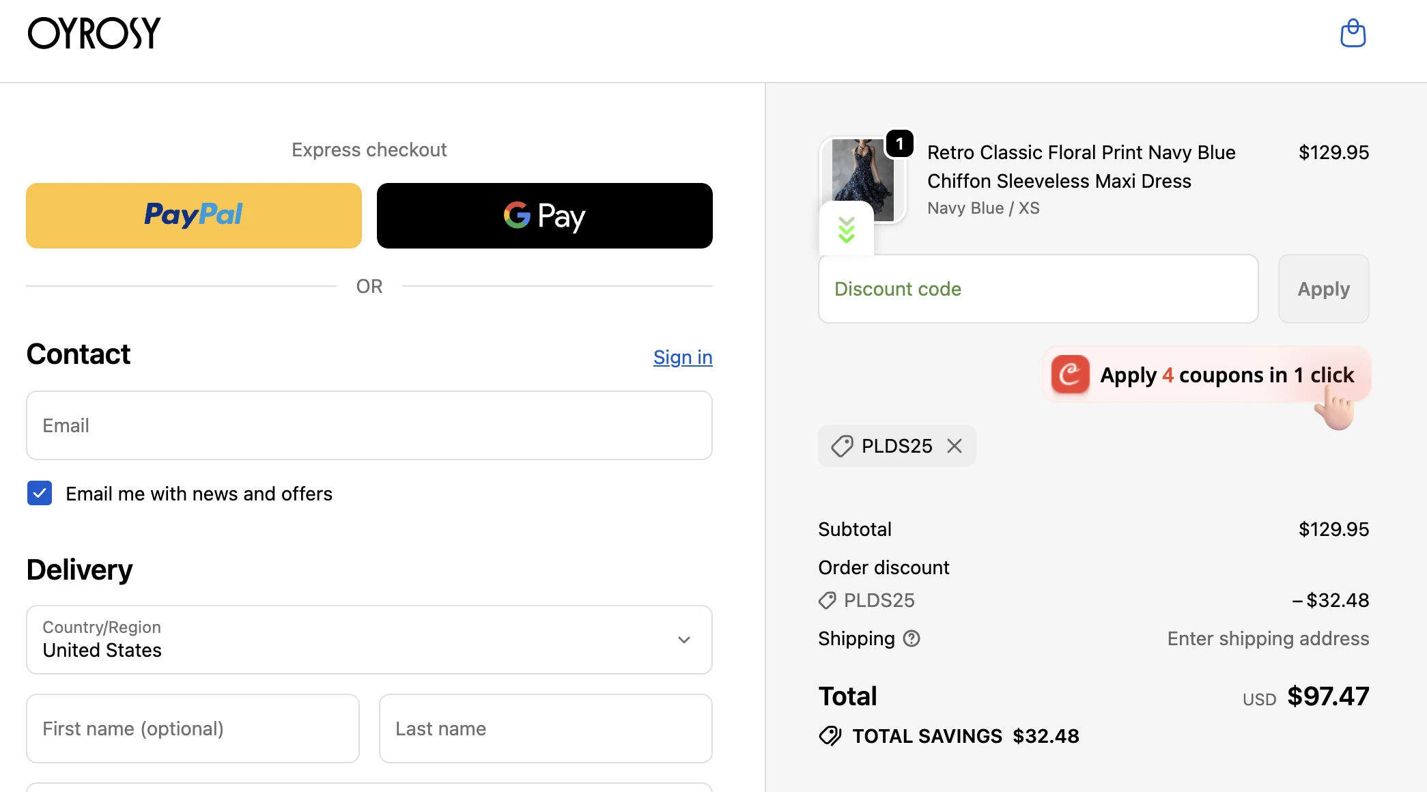Click the Navy Blue / XS variant text

983,208
